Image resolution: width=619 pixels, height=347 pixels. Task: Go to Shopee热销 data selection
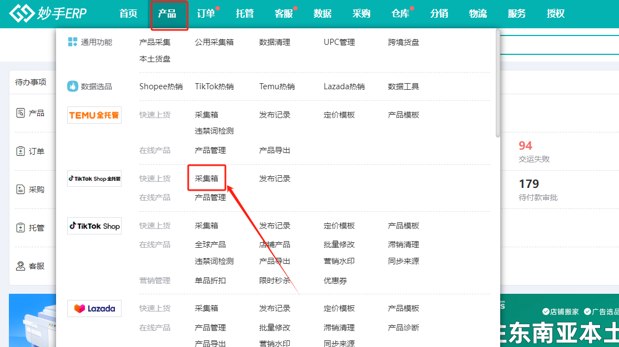(161, 86)
